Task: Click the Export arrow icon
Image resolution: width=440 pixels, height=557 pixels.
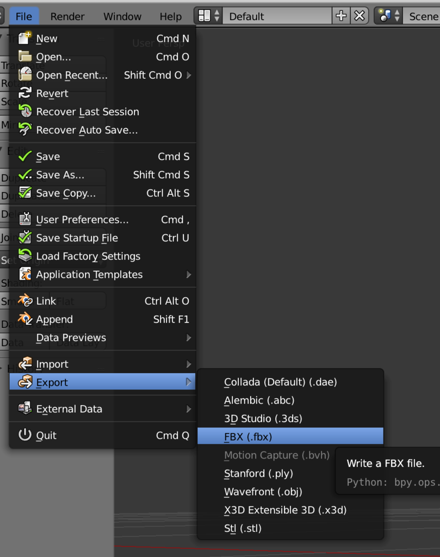Action: 25,382
